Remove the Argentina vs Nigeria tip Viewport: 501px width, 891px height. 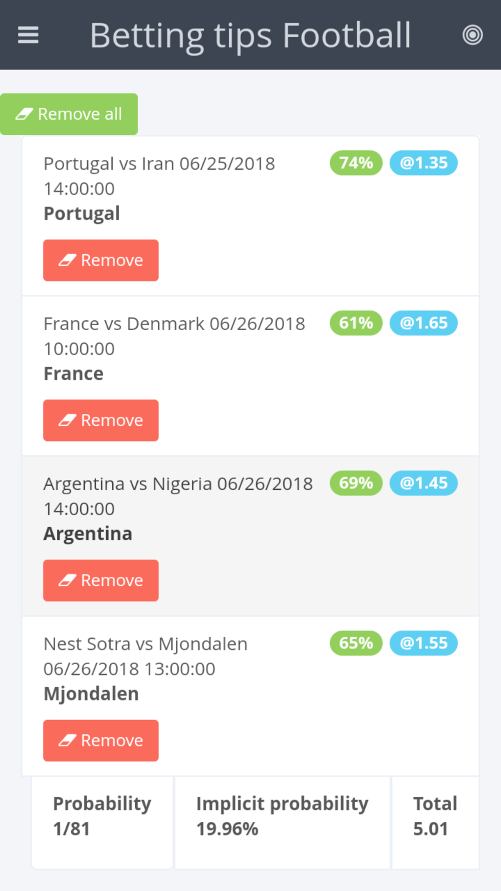(x=101, y=580)
